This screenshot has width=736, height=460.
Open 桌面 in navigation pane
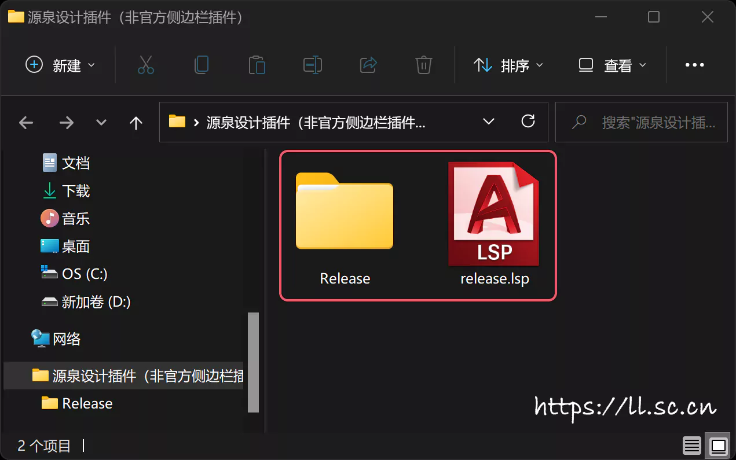coord(65,246)
